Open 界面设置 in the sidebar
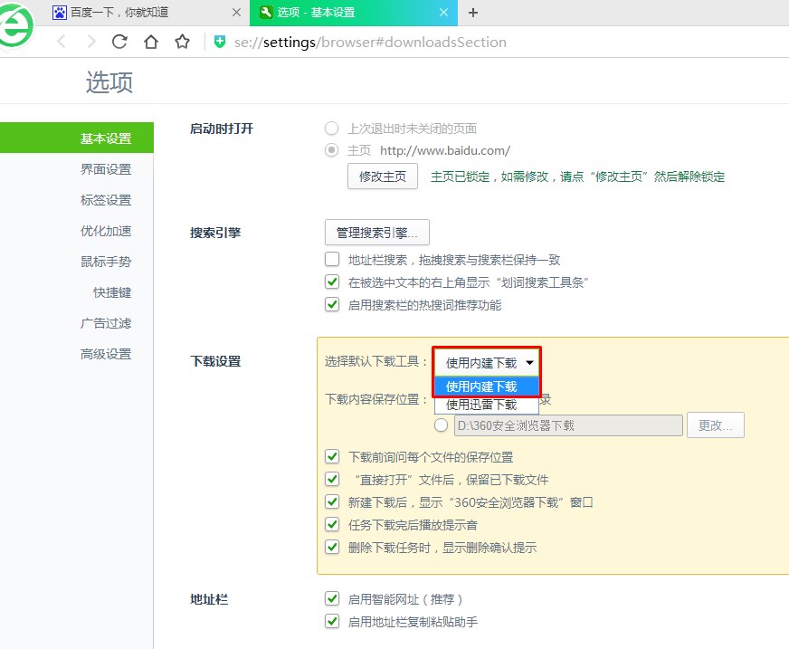 click(x=106, y=169)
